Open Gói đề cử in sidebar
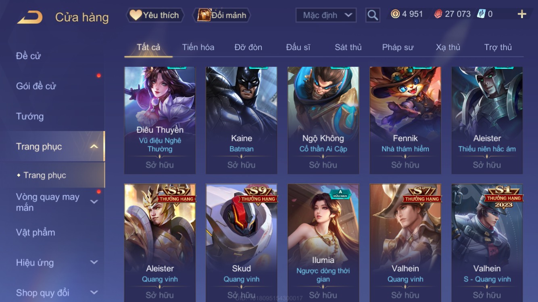 pos(36,86)
